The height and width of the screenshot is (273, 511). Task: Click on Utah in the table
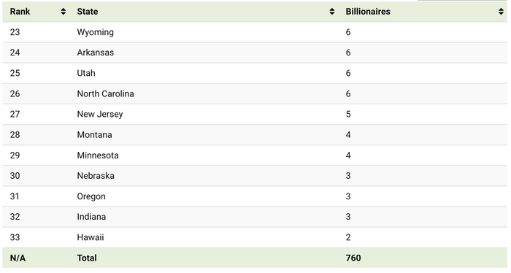tap(86, 73)
